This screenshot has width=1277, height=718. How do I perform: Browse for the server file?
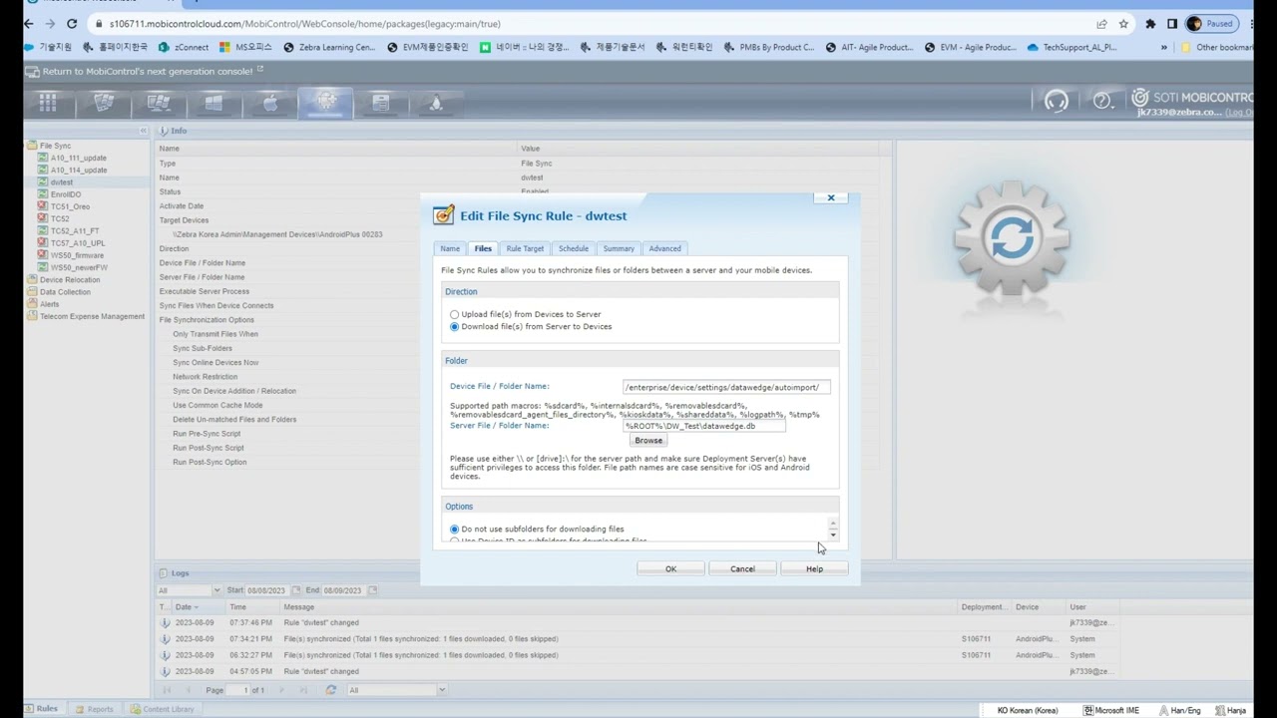(648, 440)
